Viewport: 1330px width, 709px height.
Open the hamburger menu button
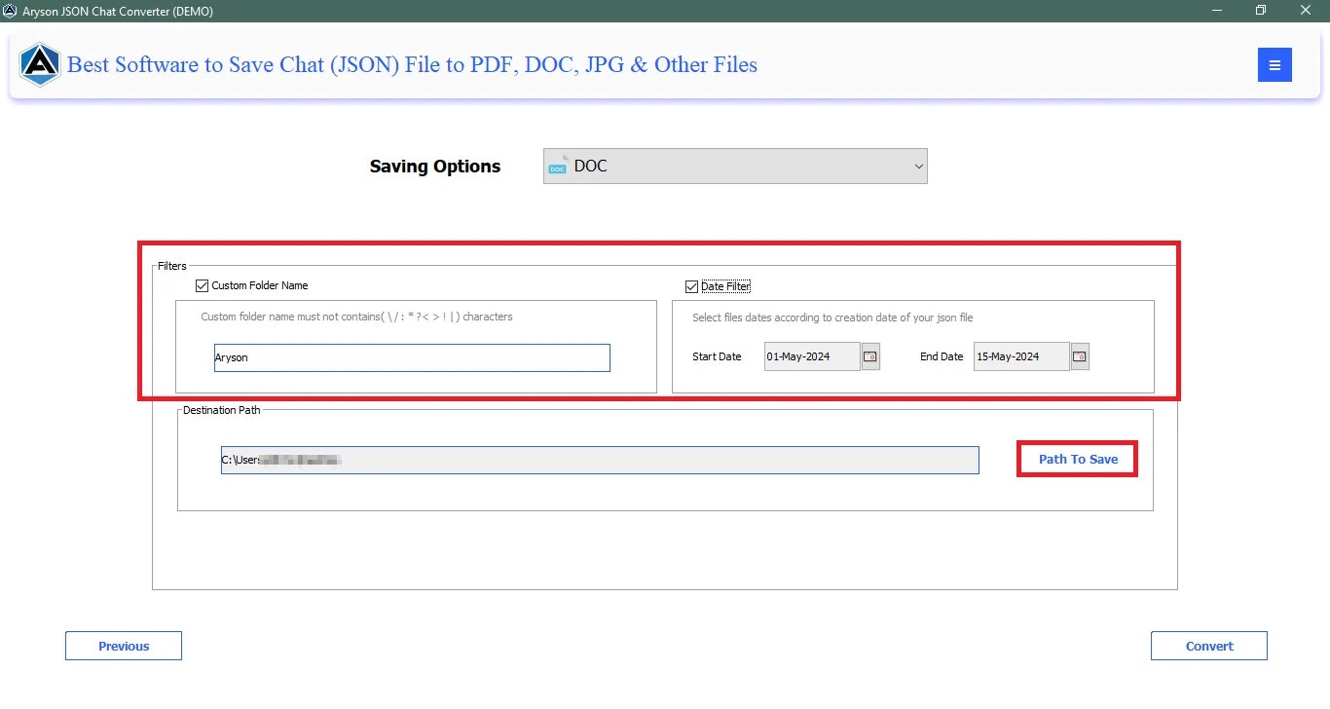pyautogui.click(x=1275, y=65)
